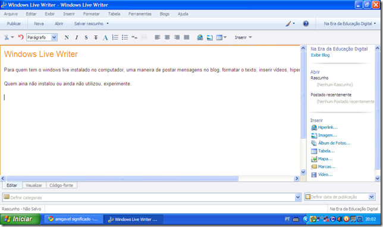Toggle underline (S) formatting
This screenshot has height=227, width=383.
[x=86, y=38]
